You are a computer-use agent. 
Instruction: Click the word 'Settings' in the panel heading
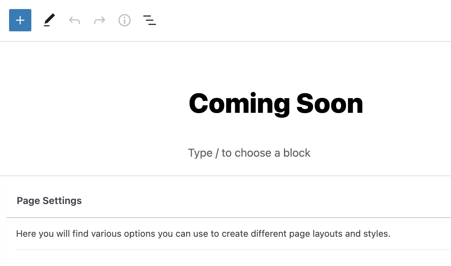[62, 201]
